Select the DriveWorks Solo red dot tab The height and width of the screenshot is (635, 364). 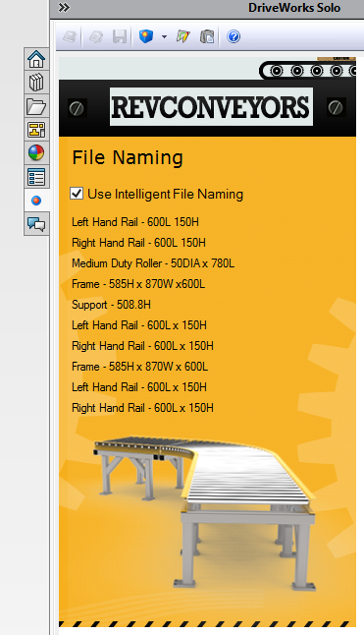point(36,201)
